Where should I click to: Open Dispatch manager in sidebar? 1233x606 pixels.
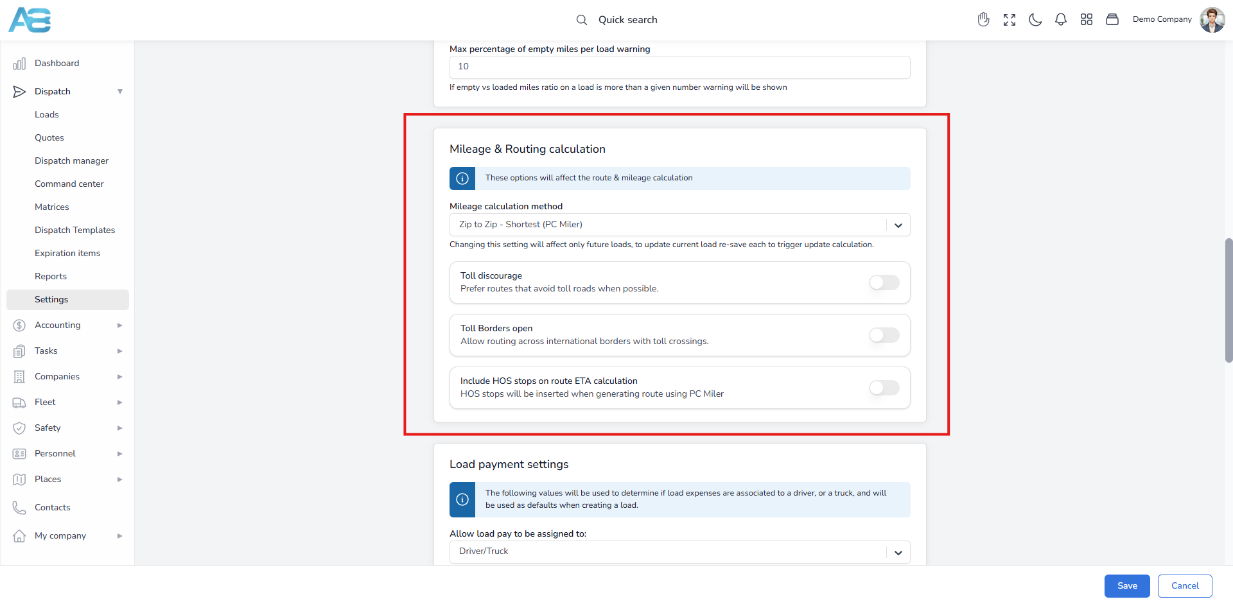pos(71,161)
